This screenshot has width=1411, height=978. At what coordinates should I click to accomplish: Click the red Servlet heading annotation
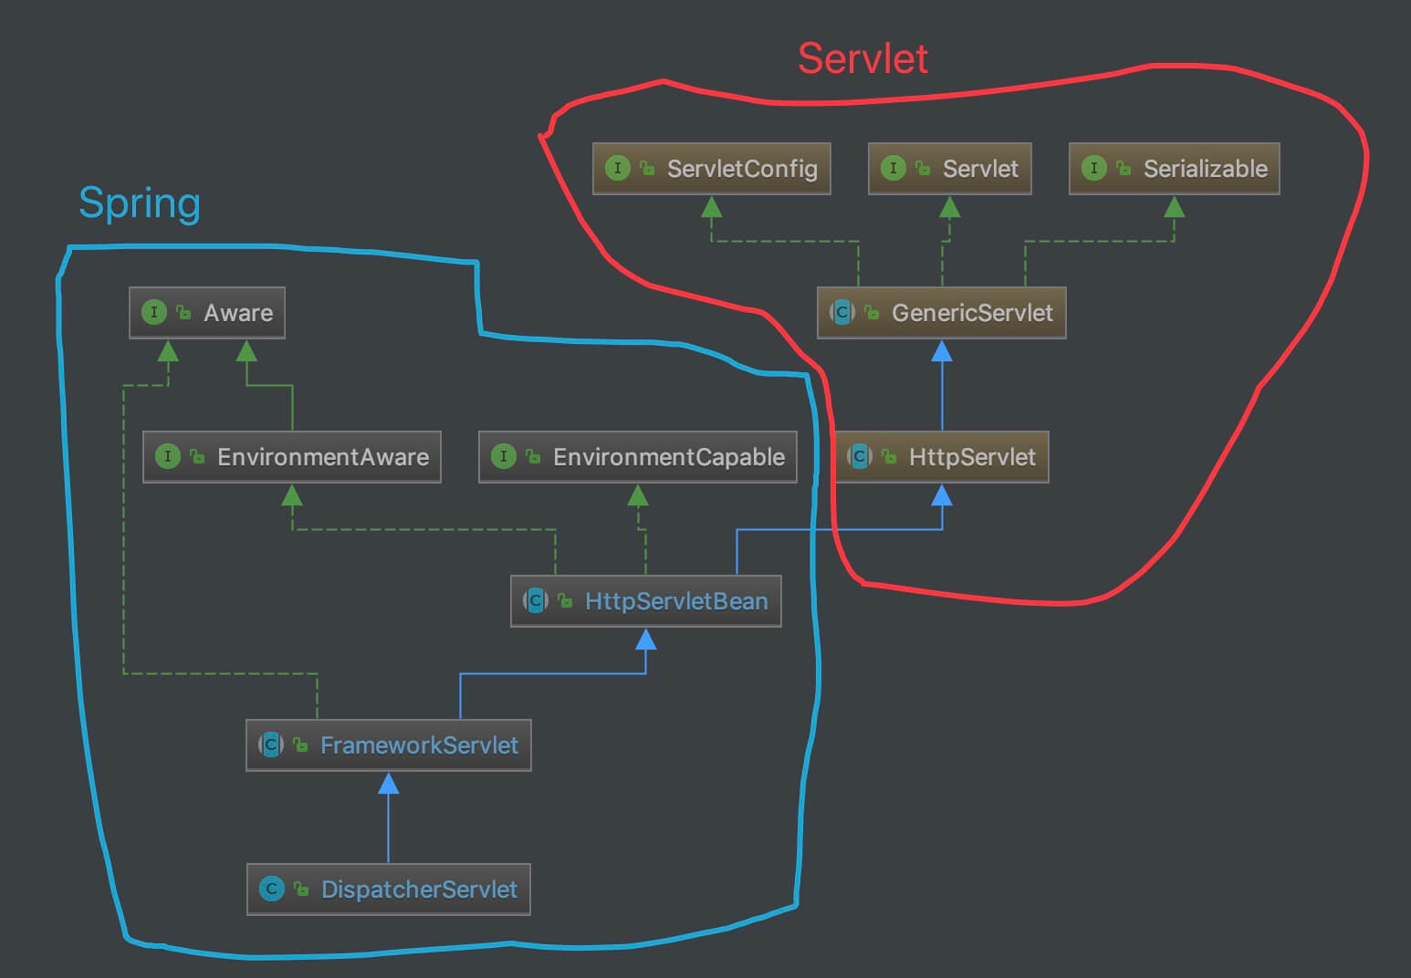[x=862, y=58]
